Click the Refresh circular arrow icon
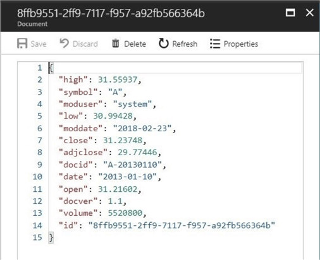The height and width of the screenshot is (260, 320). click(163, 44)
